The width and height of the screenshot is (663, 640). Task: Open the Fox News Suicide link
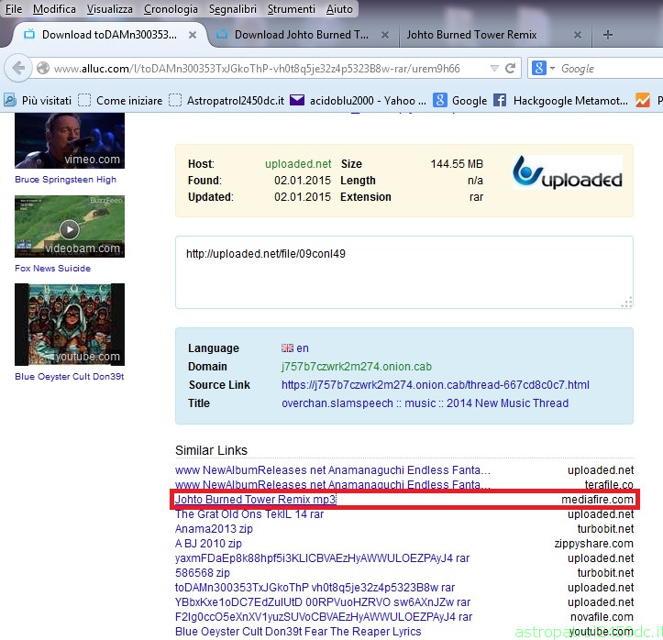(53, 268)
